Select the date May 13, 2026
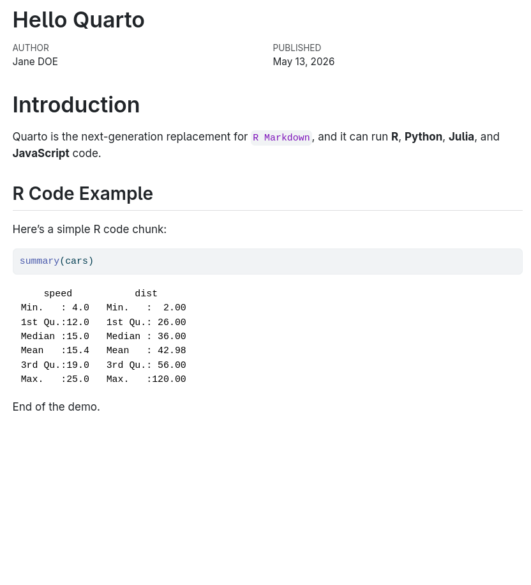 (x=304, y=61)
